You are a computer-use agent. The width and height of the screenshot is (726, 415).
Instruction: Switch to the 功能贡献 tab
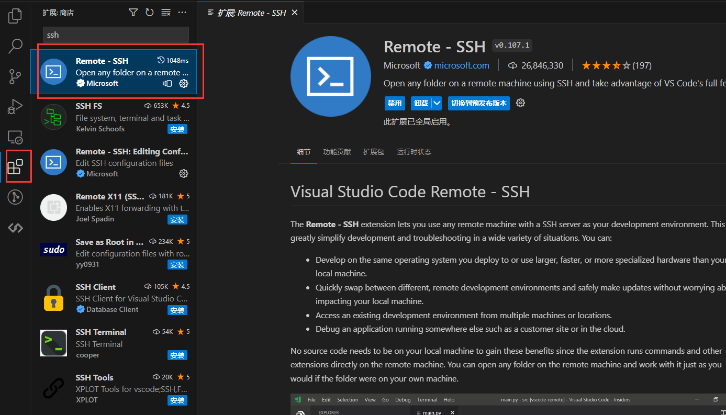click(337, 152)
